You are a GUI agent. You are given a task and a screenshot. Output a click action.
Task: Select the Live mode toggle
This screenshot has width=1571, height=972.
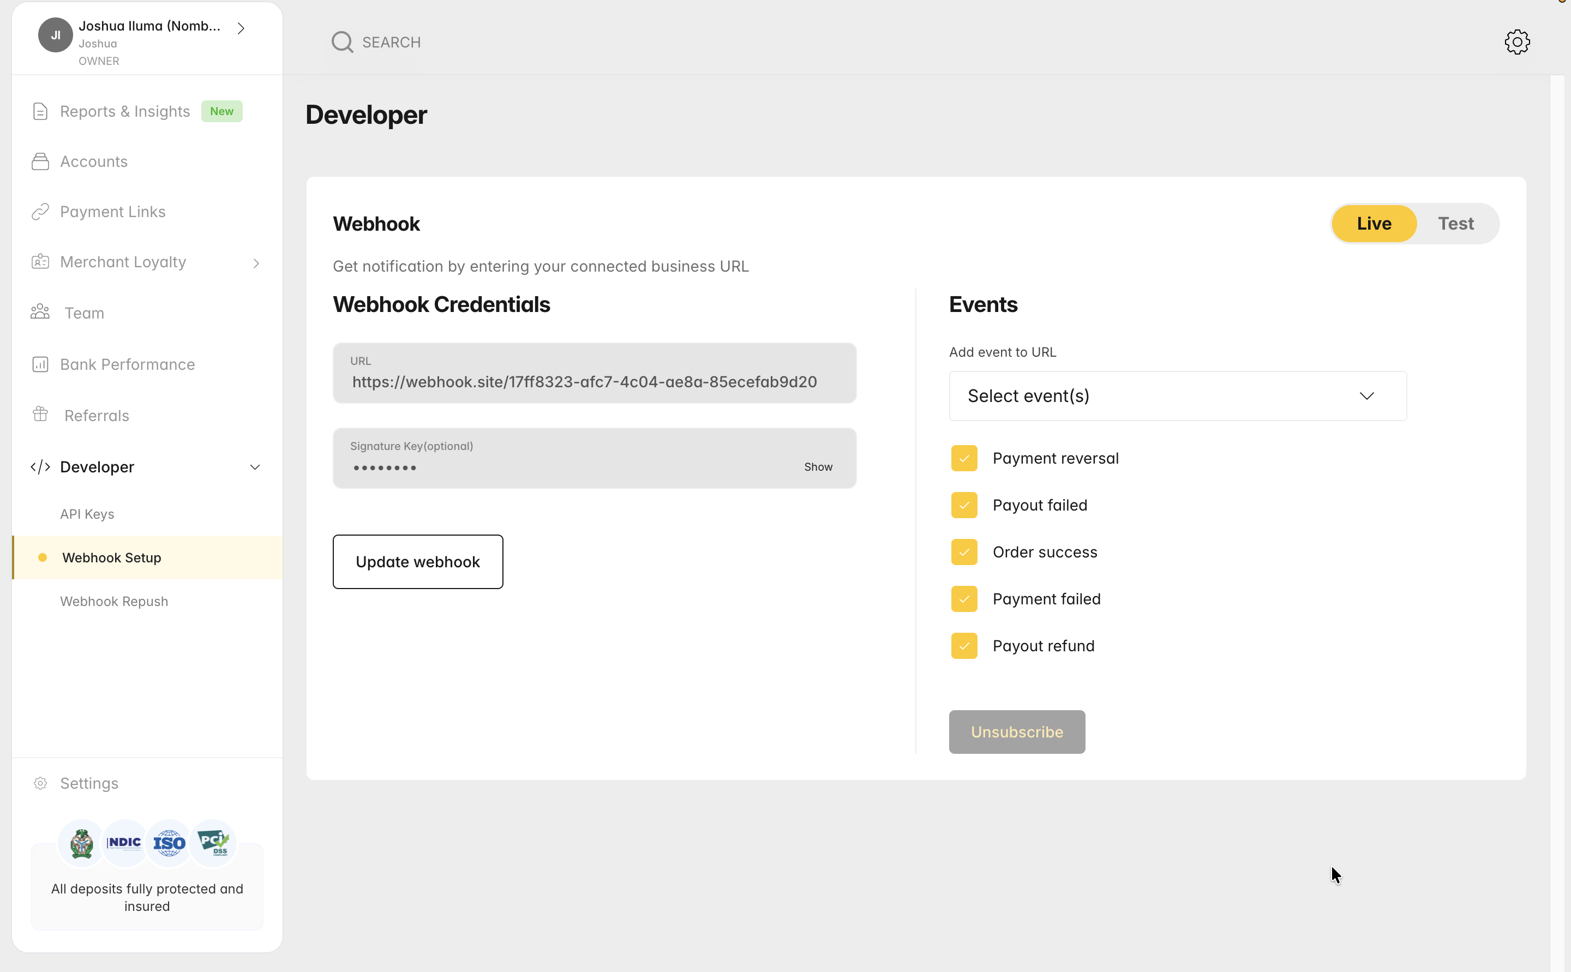pos(1374,224)
